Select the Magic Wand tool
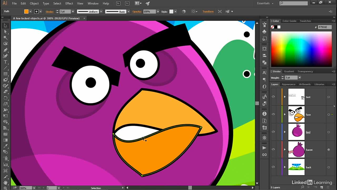Screen dimensions: 337x190 [5, 38]
